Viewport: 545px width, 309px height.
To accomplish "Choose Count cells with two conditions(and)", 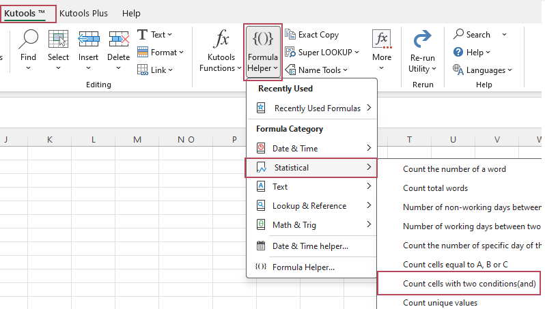I will point(469,284).
